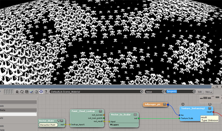222x131 pixels.
Task: Click the blue back arrow icon
Action: tap(41, 92)
